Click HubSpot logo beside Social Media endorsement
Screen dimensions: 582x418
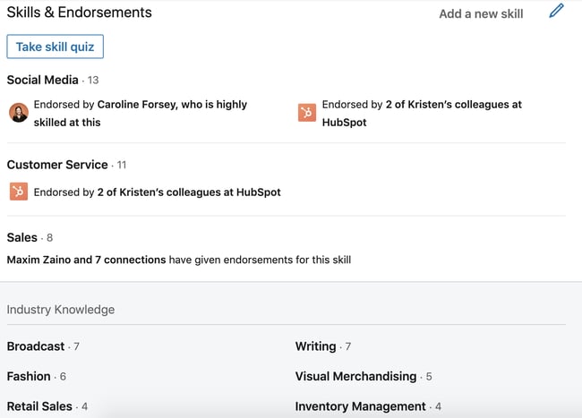pos(307,113)
